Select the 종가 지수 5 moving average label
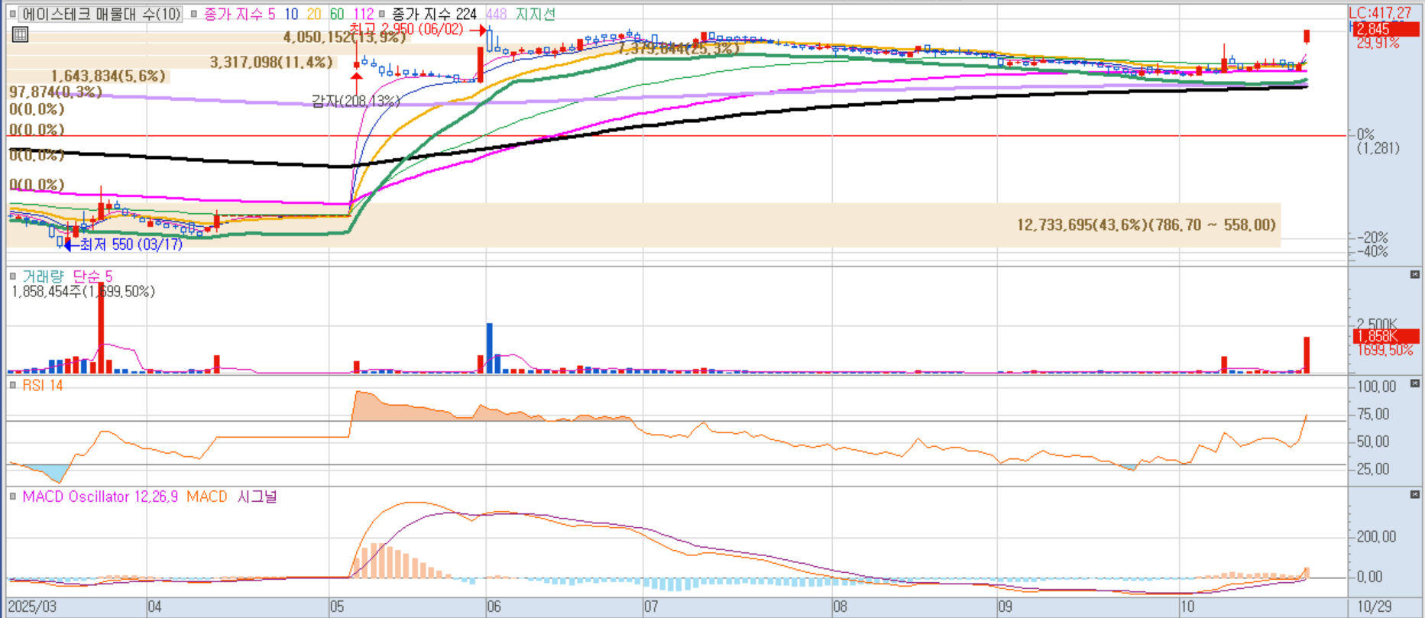The image size is (1425, 618). tap(239, 15)
